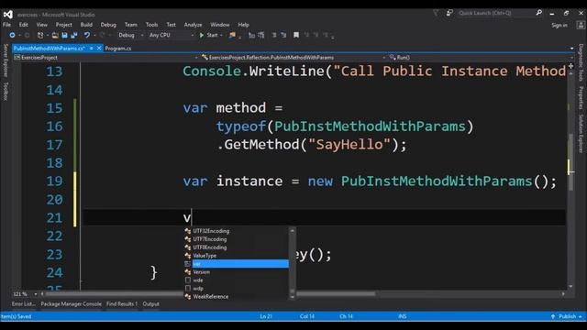Open the Output panel tab

point(150,303)
